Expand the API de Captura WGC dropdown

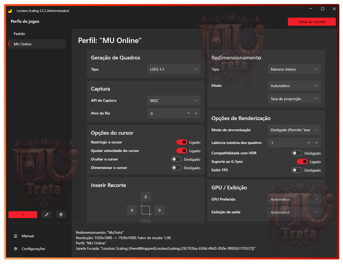(173, 100)
